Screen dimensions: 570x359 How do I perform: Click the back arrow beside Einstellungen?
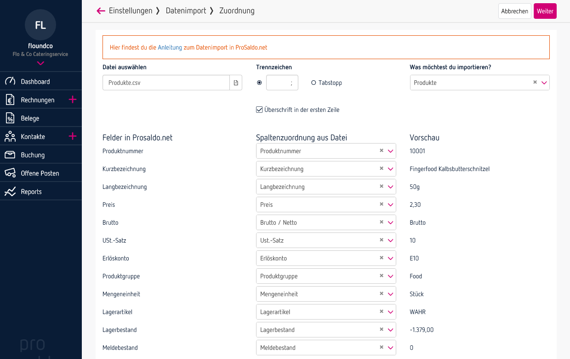[x=101, y=11]
